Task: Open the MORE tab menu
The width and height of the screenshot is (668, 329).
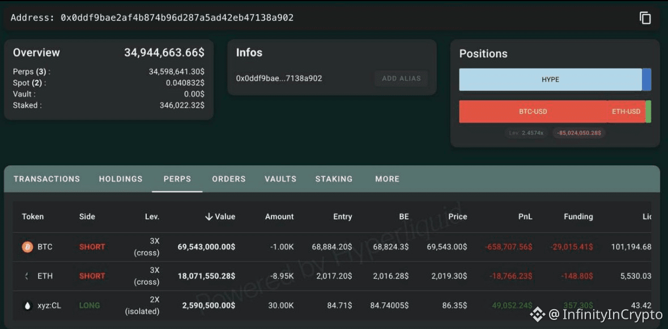Action: 387,179
